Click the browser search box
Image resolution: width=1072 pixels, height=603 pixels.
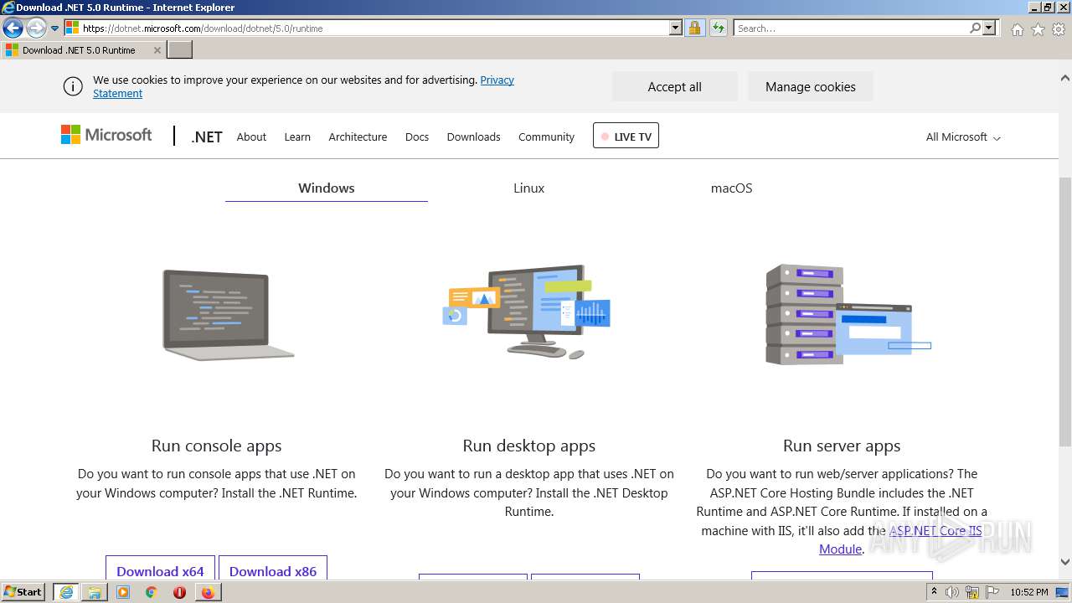click(850, 28)
